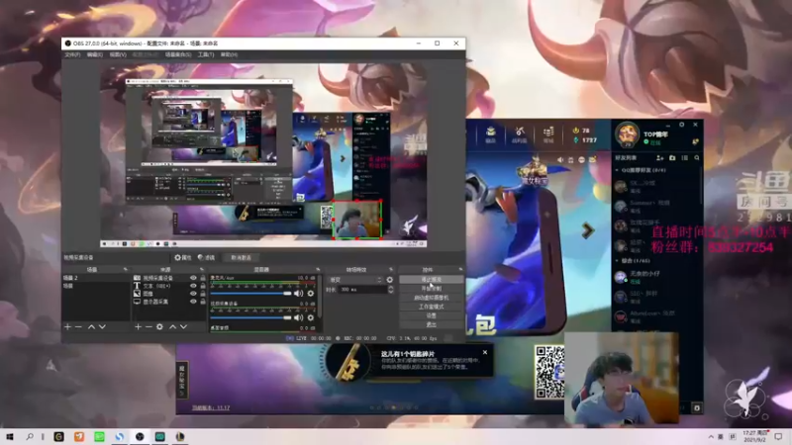The image size is (792, 445).
Task: Open the notification center icon in system tray
Action: (778, 436)
